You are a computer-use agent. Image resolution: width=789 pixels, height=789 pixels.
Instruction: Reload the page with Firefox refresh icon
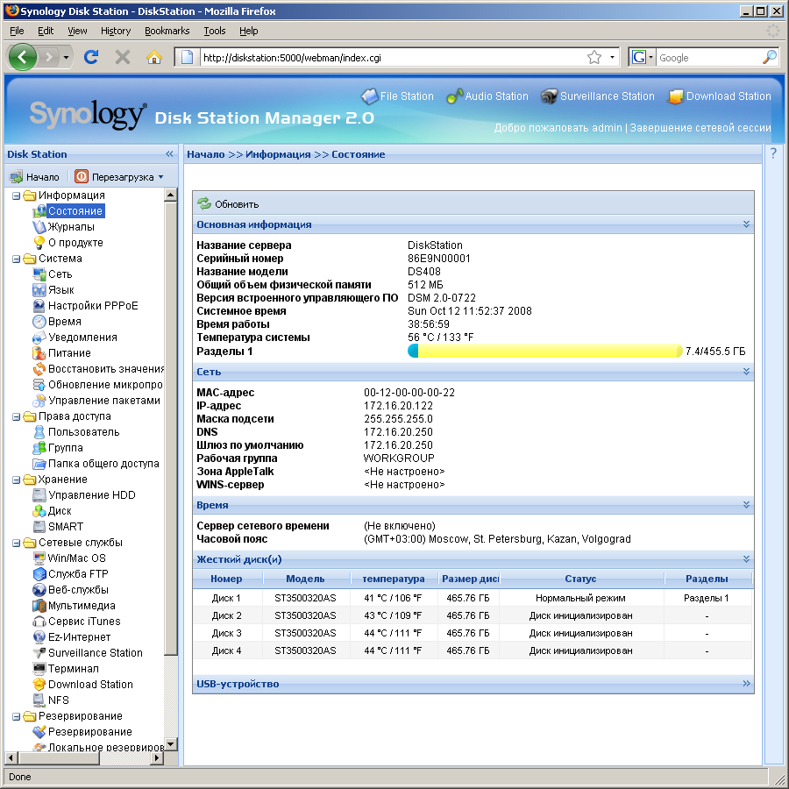click(x=91, y=57)
